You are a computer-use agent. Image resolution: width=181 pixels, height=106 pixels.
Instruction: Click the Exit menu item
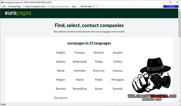(x=4, y=6)
